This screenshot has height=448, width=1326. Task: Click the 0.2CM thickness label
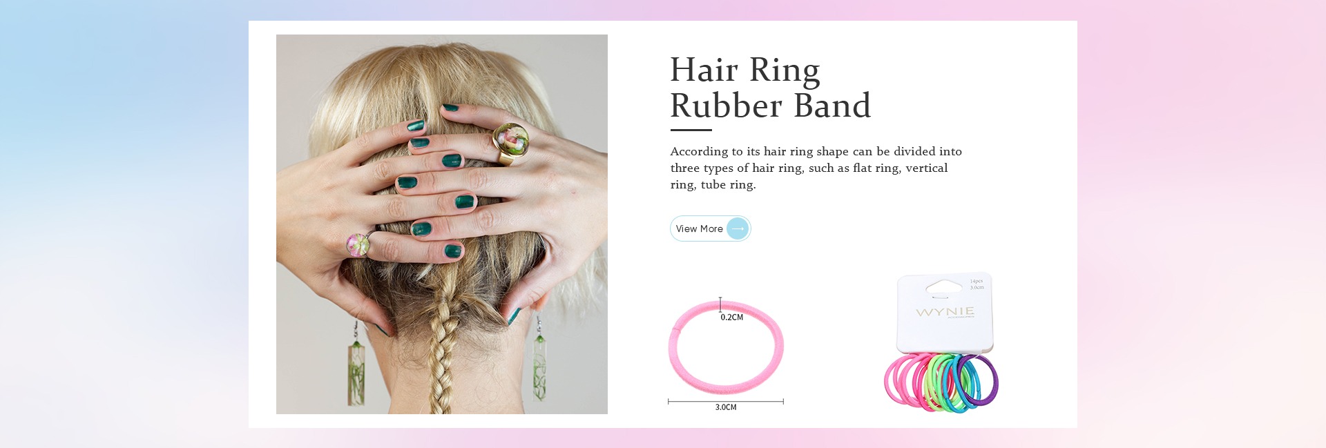(x=732, y=318)
